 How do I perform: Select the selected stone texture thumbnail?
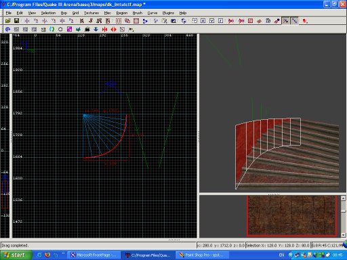coord(292,216)
